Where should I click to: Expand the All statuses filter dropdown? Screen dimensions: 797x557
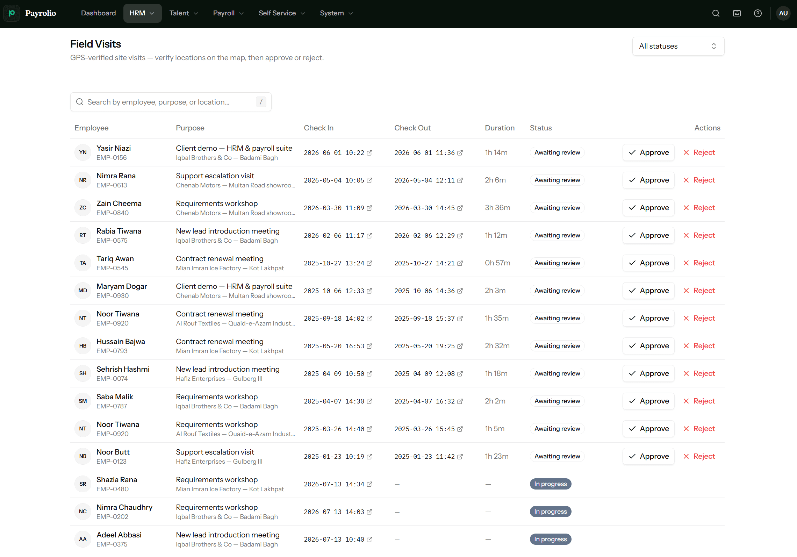pyautogui.click(x=678, y=46)
